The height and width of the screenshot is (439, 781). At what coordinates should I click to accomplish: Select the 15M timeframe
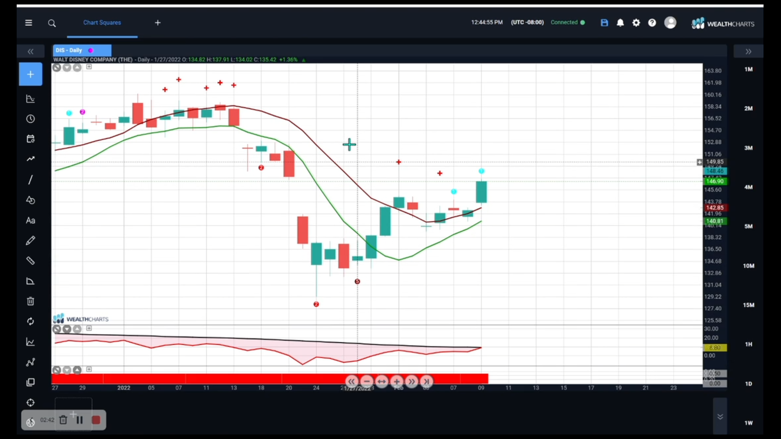(x=748, y=305)
